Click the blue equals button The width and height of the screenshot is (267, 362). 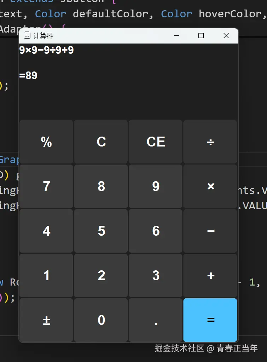point(210,320)
